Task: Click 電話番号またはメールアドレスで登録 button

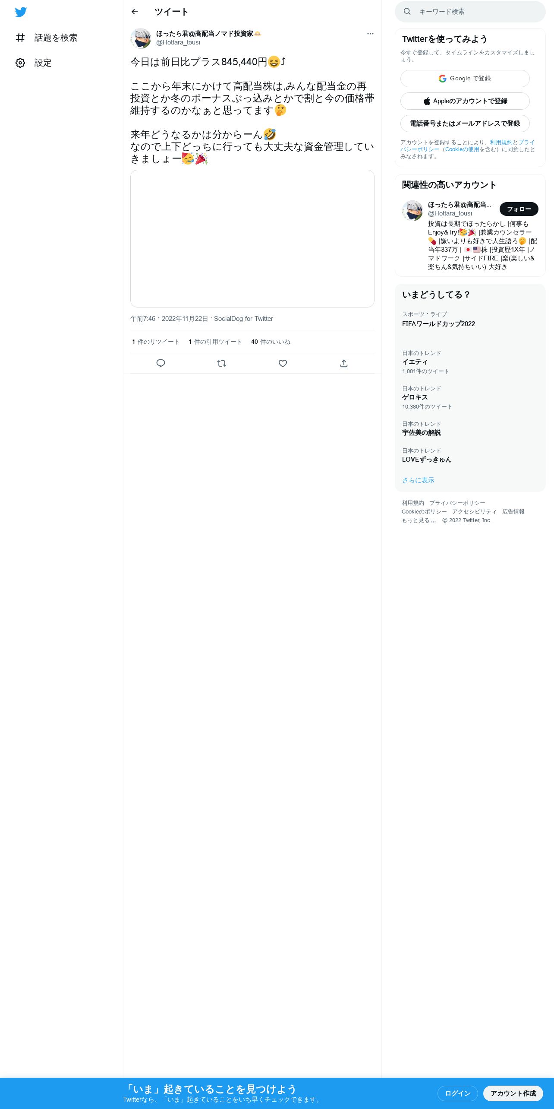Action: tap(465, 124)
